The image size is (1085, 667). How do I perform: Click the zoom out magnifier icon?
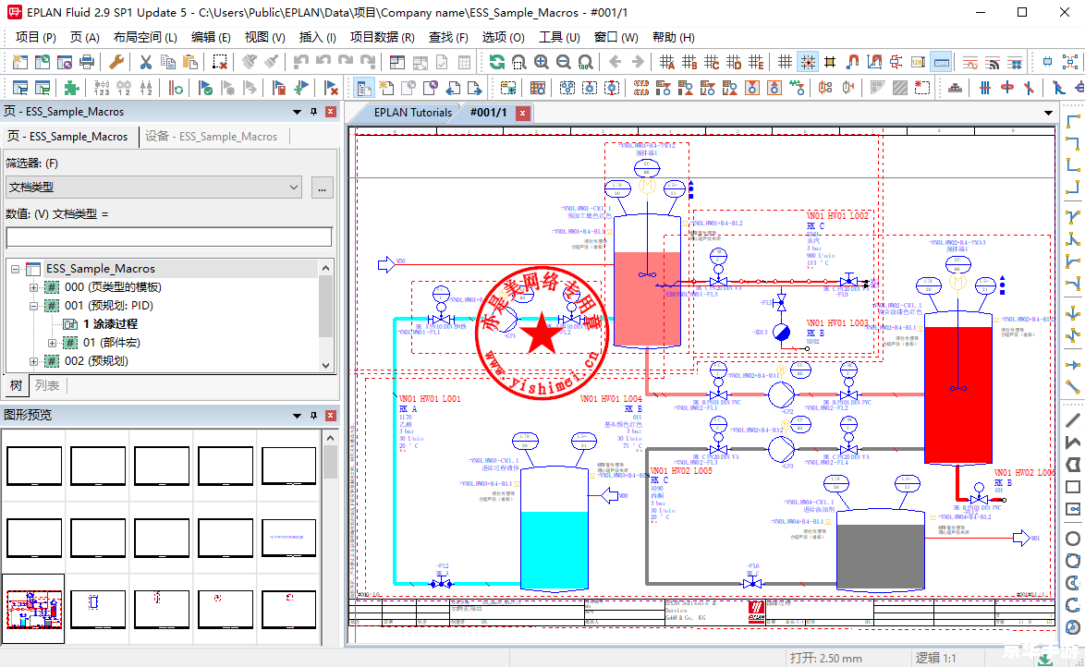tap(563, 62)
